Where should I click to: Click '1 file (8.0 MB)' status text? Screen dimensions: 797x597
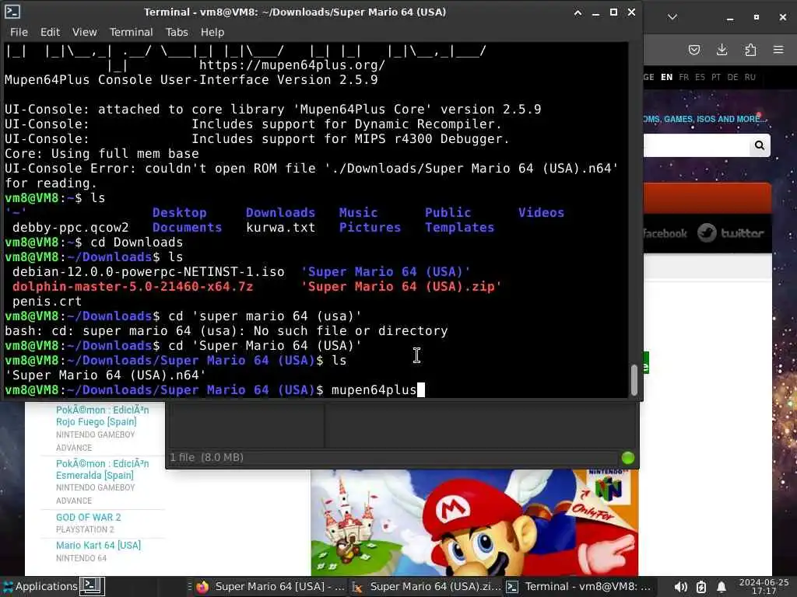[x=206, y=457]
